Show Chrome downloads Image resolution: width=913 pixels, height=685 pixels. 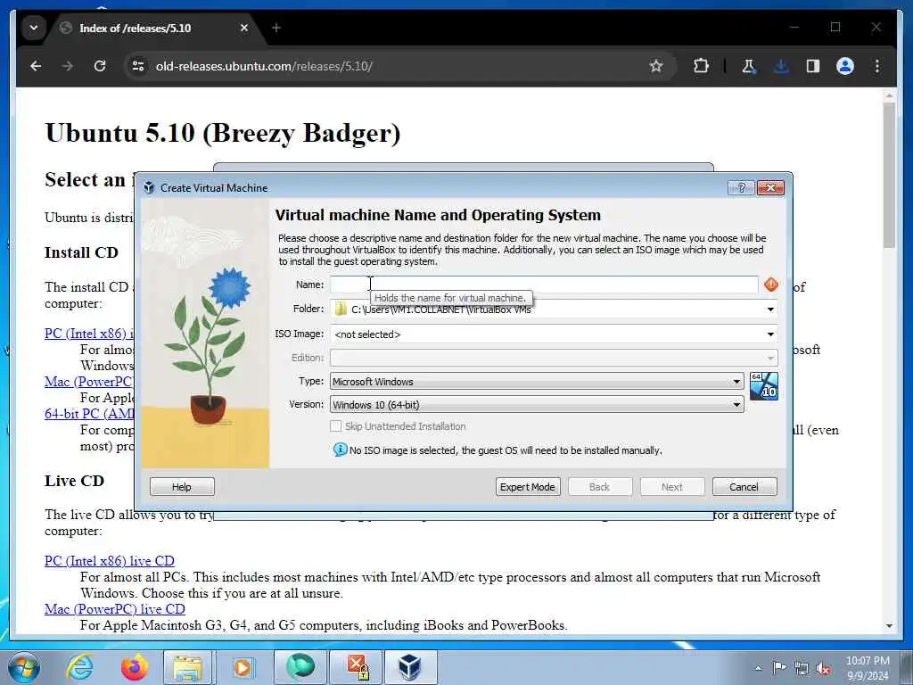(781, 66)
